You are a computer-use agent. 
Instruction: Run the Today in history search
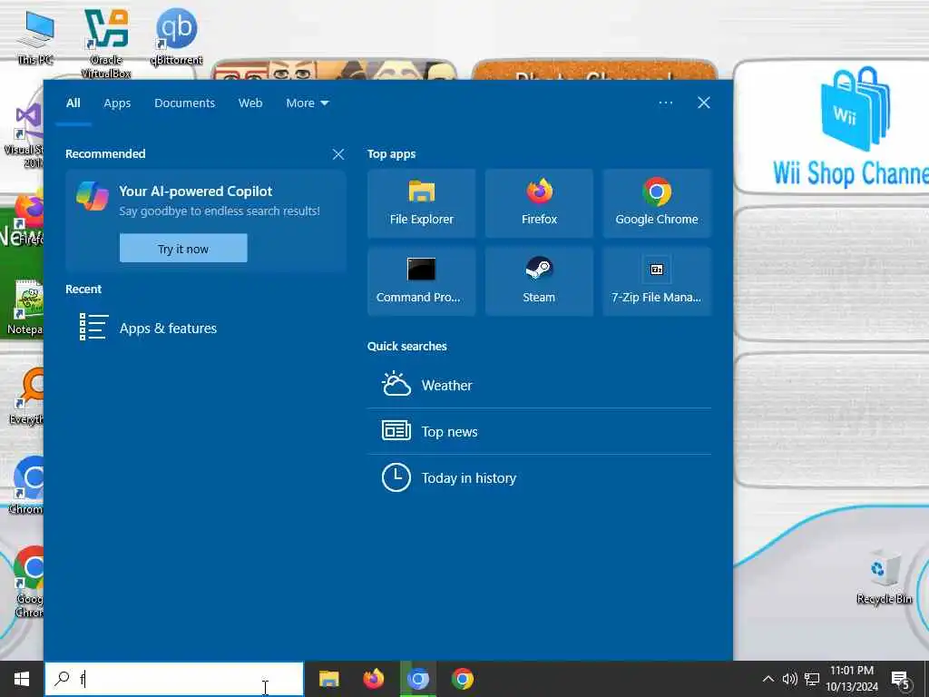click(x=539, y=477)
